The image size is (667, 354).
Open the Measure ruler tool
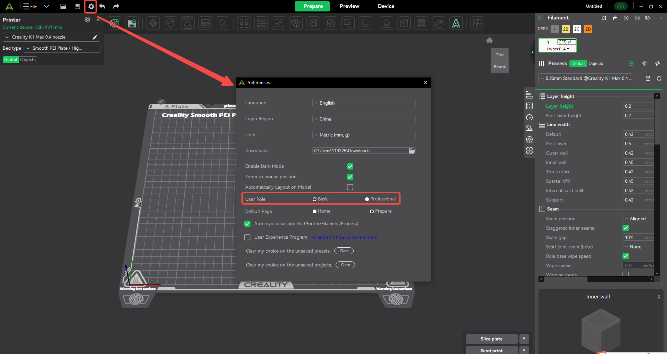pyautogui.click(x=365, y=23)
